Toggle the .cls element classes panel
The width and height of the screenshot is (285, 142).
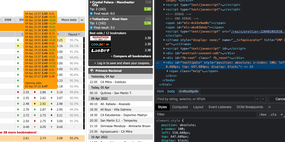[x=273, y=114]
